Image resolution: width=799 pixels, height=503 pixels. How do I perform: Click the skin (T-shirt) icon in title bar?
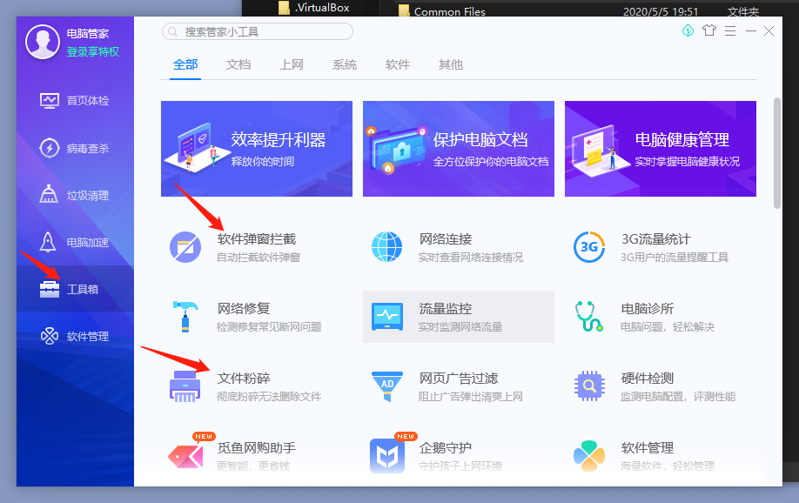(x=708, y=30)
